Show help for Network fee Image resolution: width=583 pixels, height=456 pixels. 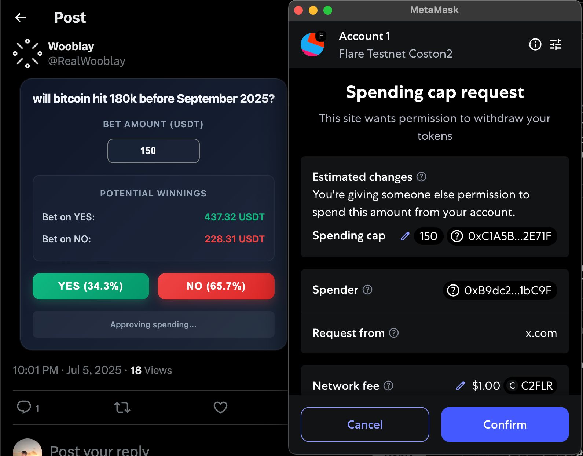(x=388, y=386)
